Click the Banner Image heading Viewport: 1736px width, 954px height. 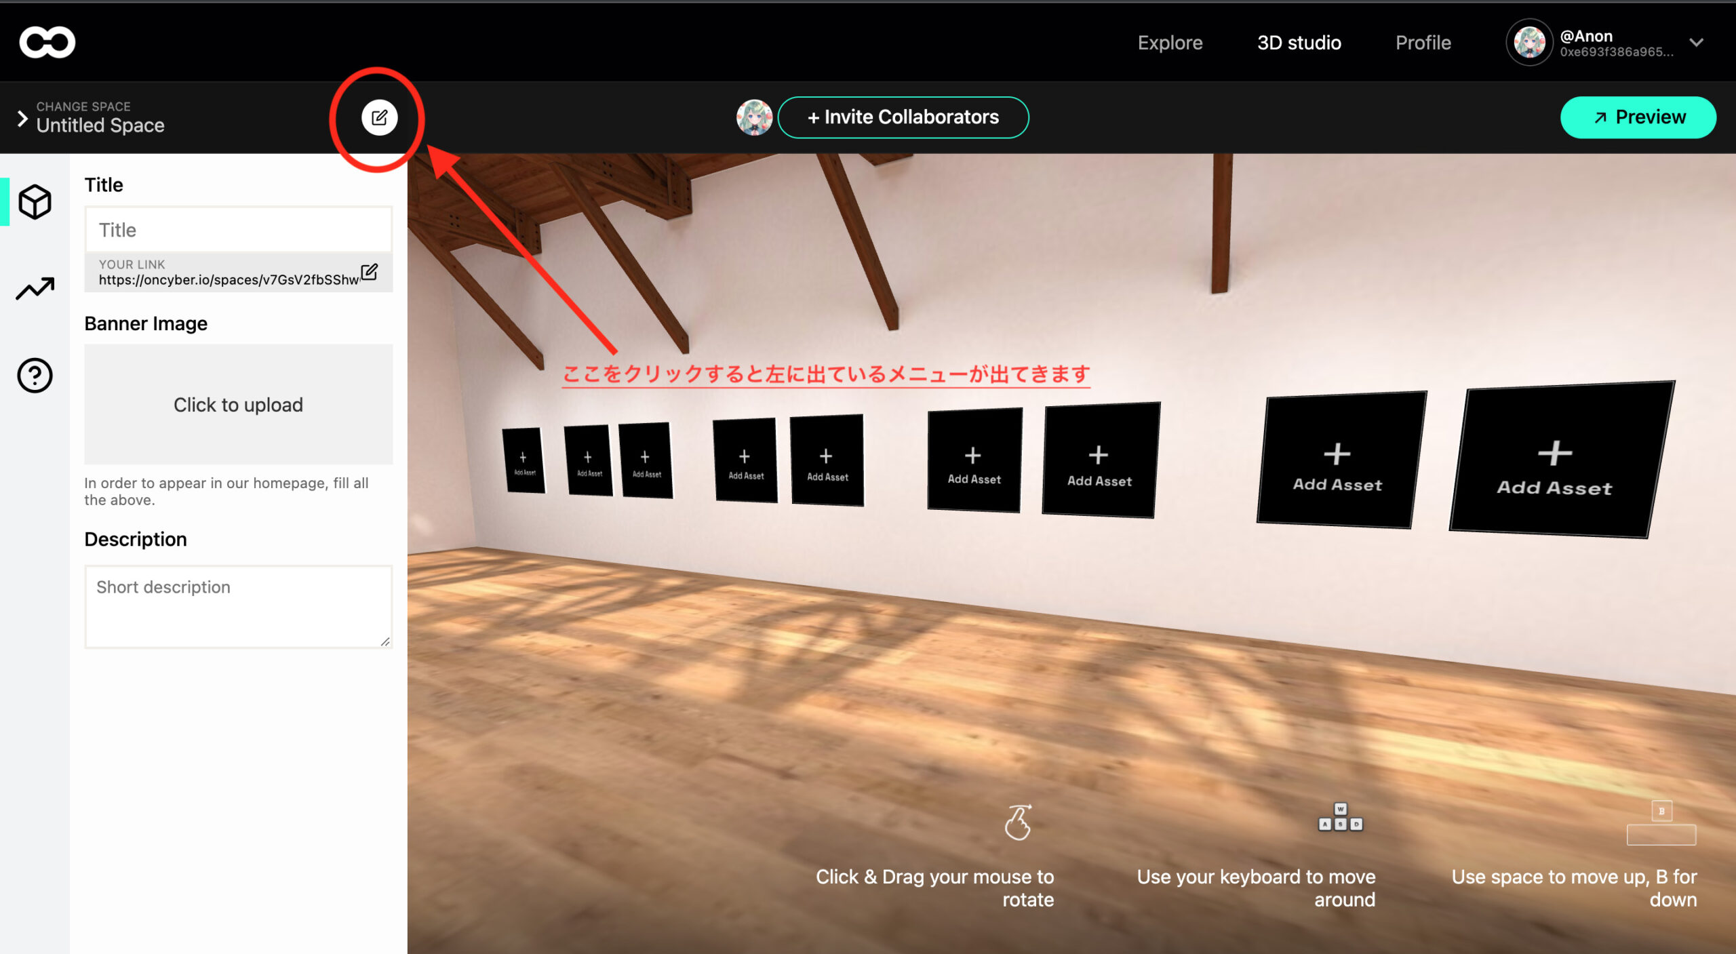pos(146,323)
